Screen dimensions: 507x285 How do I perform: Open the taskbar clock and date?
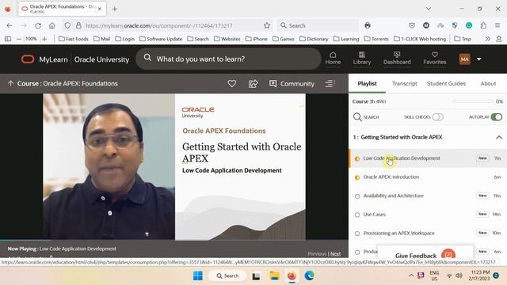(480, 275)
